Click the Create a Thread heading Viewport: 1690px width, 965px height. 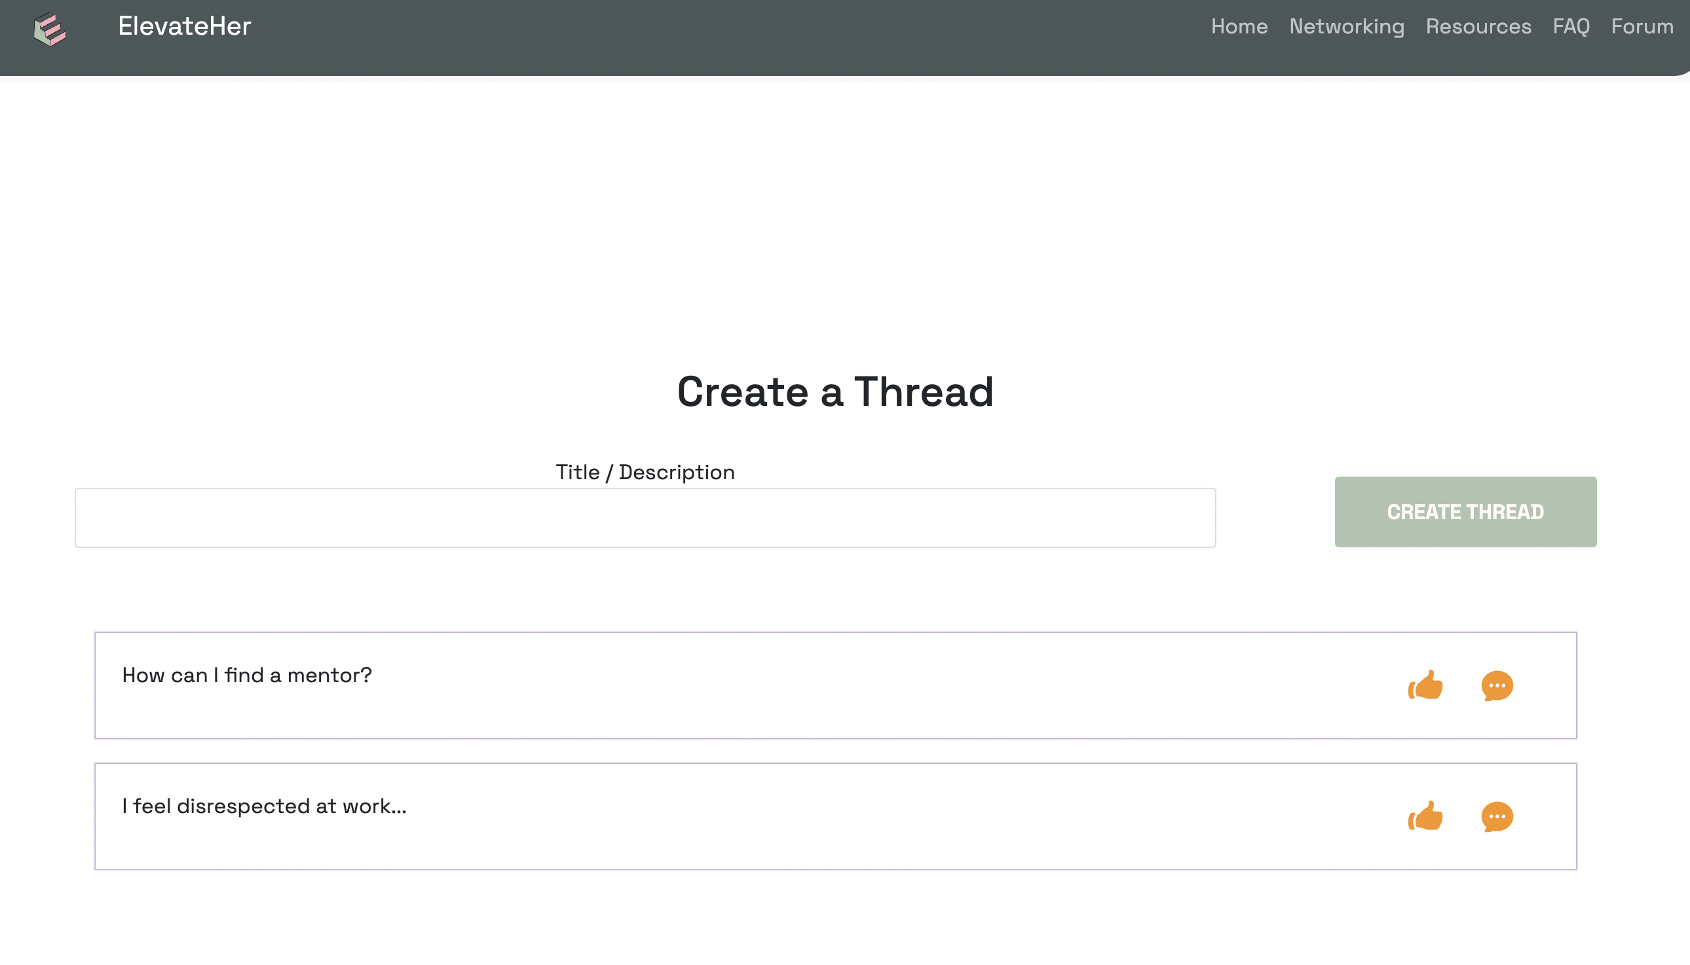point(835,391)
